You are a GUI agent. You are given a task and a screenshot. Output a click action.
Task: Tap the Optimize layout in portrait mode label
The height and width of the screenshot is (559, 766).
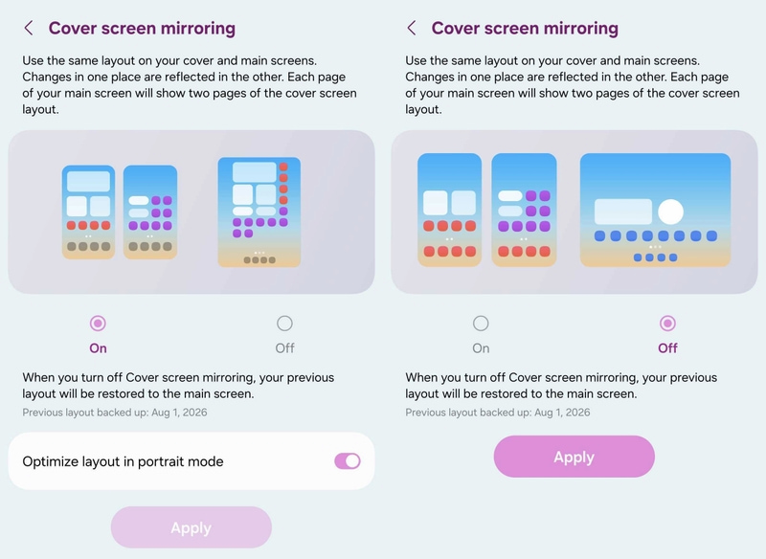[x=124, y=461]
